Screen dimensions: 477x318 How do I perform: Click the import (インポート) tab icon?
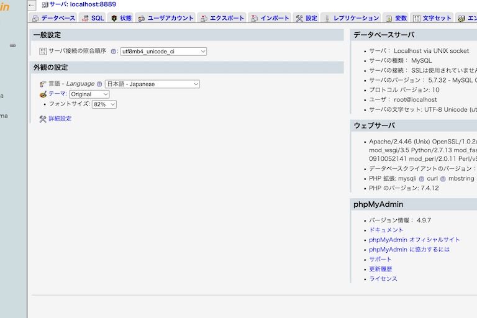click(x=254, y=19)
